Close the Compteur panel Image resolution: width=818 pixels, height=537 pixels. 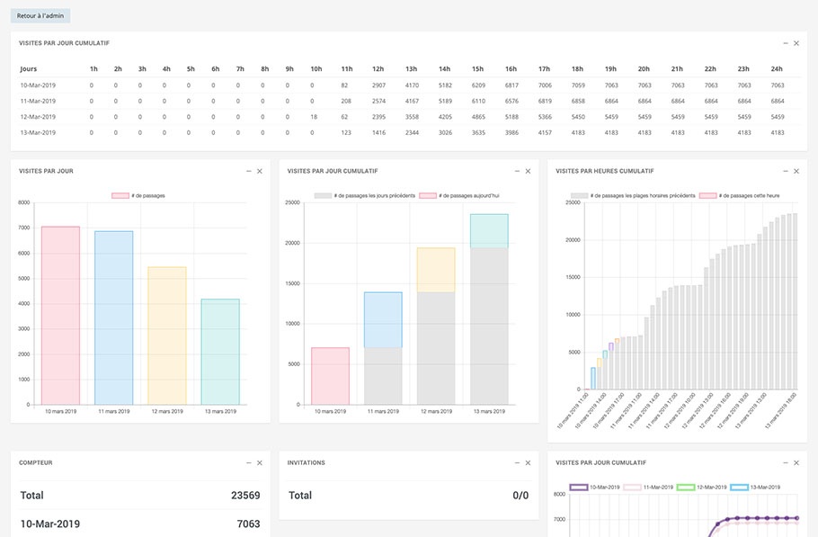coord(260,462)
